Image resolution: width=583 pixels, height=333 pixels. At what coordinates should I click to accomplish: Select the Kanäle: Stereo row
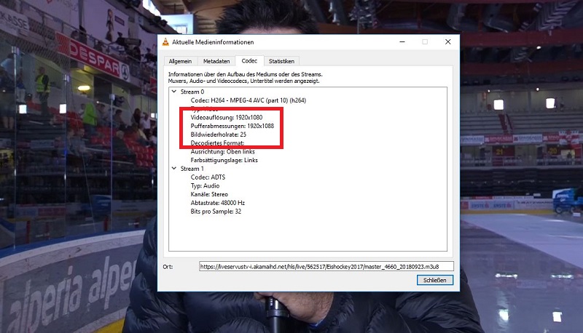pos(209,194)
